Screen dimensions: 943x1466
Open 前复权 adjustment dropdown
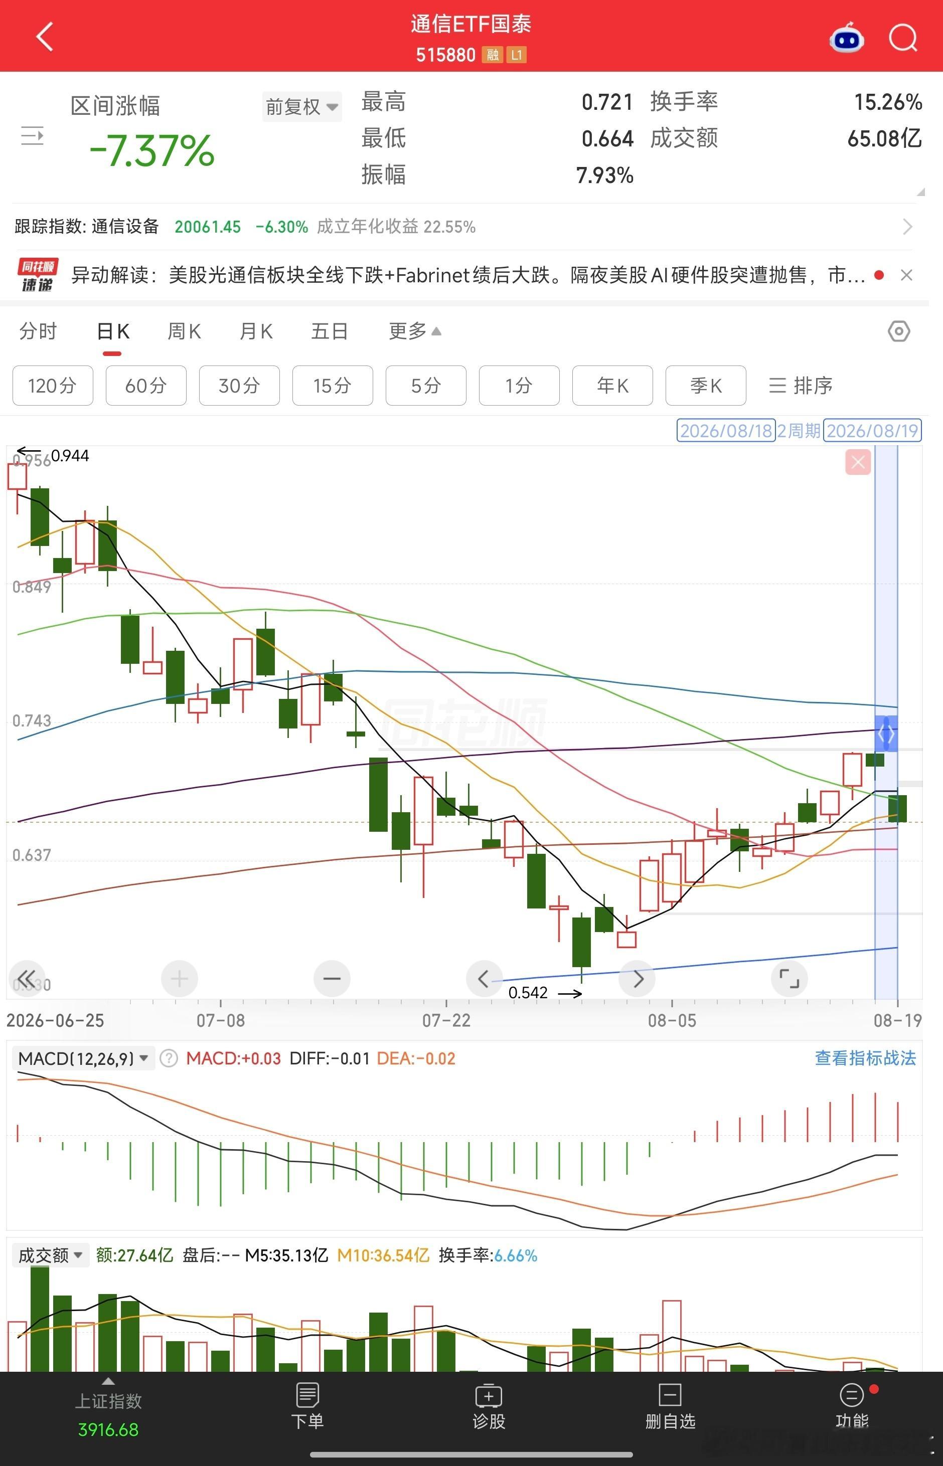[302, 107]
